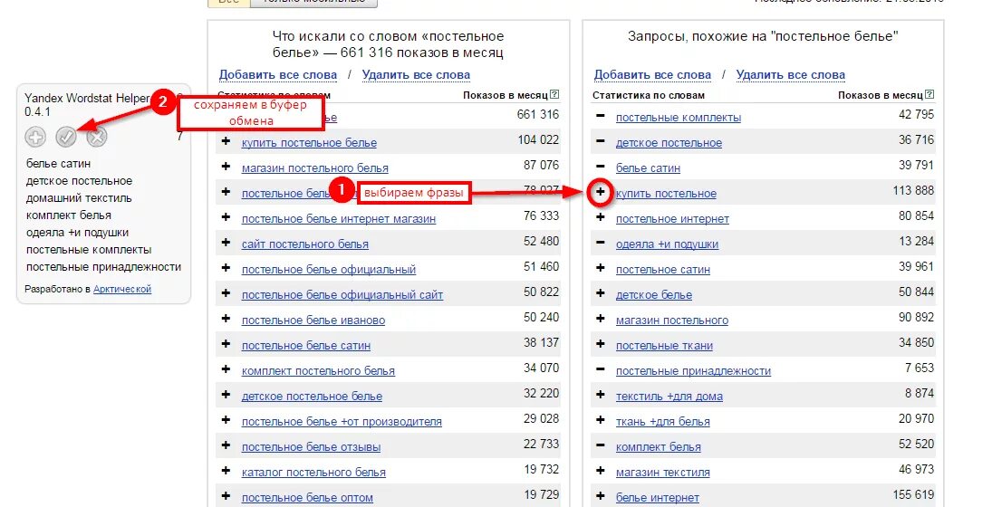Open 'постельное белье иваново' link
Image resolution: width=992 pixels, height=507 pixels.
(313, 320)
